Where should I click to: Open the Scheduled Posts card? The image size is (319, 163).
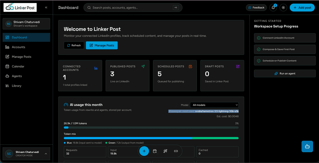175,76
